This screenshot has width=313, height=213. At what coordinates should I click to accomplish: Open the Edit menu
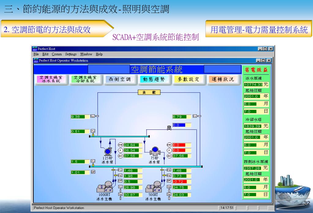pyautogui.click(x=45, y=54)
